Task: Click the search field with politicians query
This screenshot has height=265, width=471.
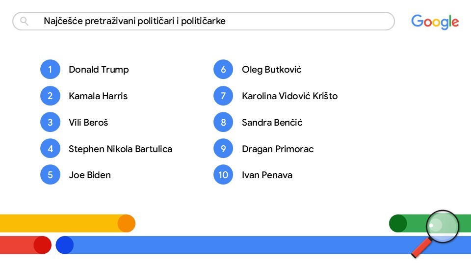Action: pos(203,21)
